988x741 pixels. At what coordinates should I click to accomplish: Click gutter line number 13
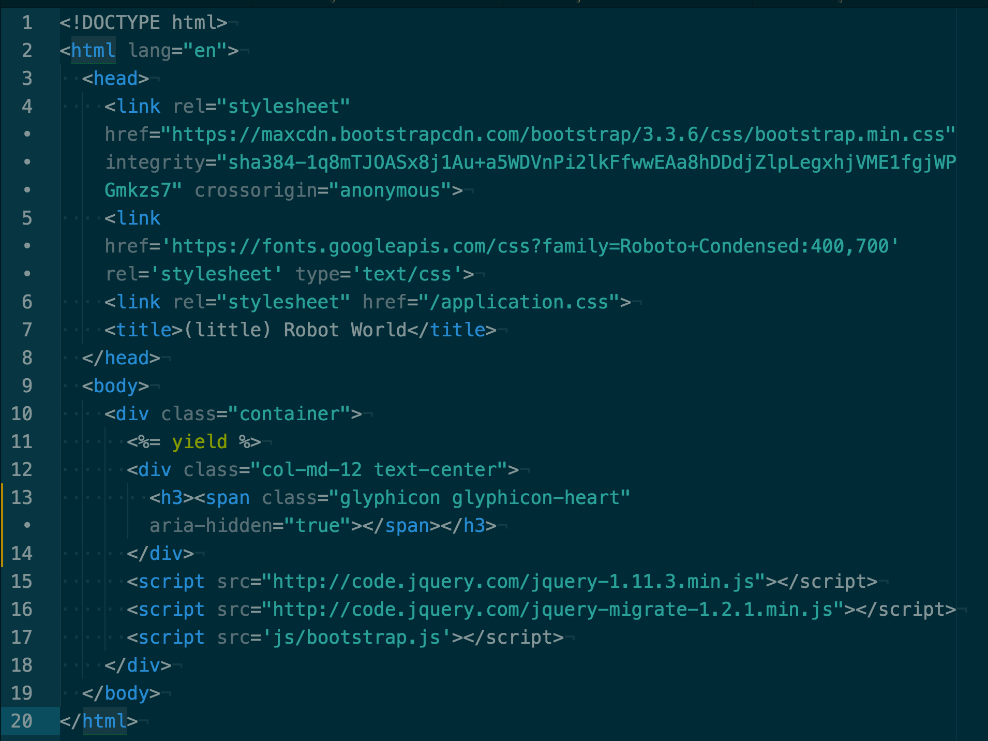[x=22, y=497]
